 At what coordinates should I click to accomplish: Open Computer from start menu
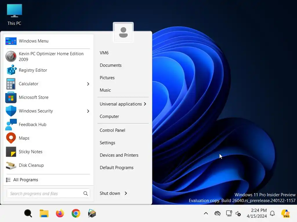(x=109, y=116)
